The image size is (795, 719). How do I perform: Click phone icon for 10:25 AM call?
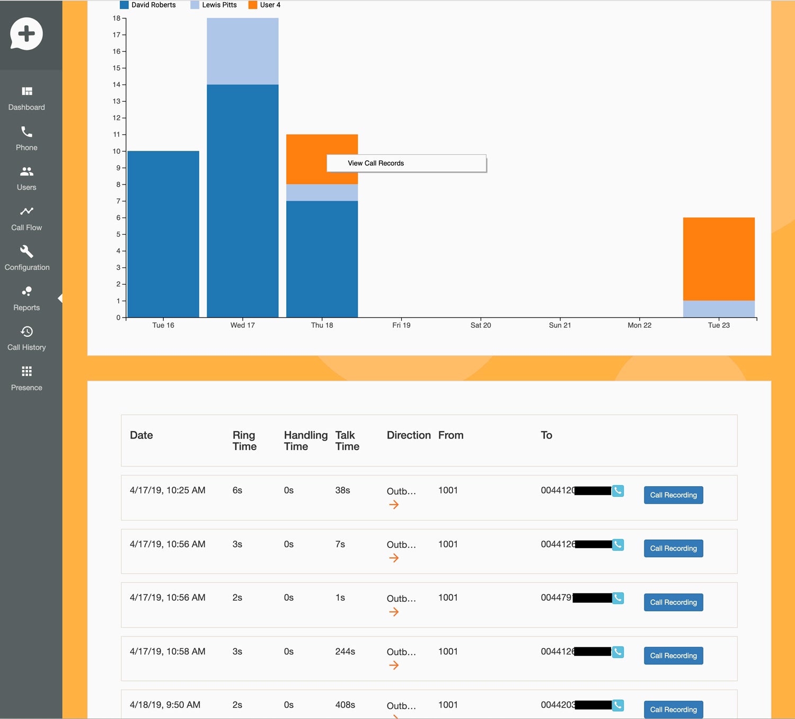pyautogui.click(x=617, y=490)
